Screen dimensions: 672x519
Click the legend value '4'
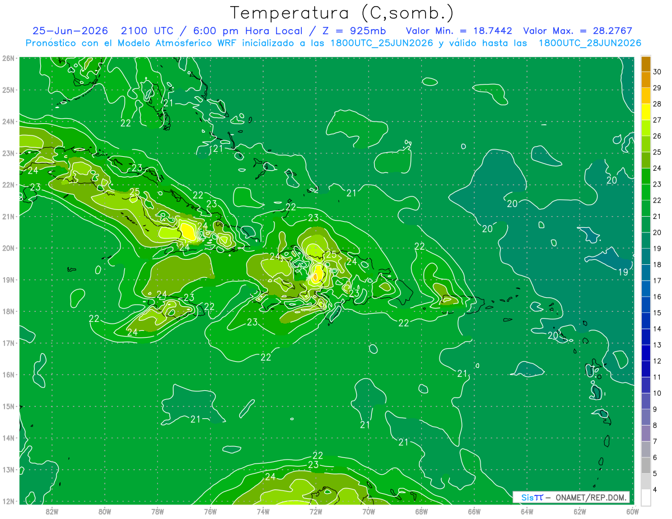click(x=656, y=490)
